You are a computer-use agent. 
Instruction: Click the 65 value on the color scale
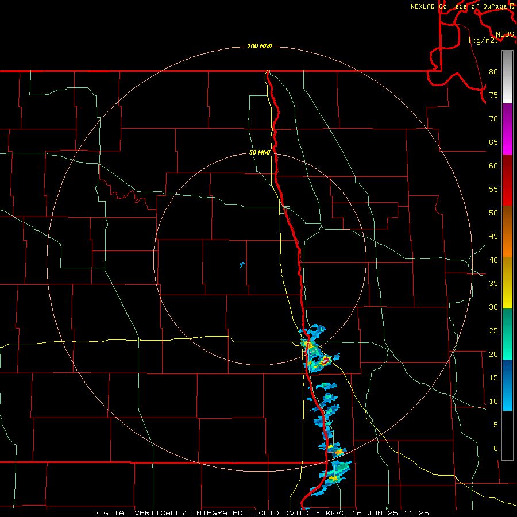point(493,142)
